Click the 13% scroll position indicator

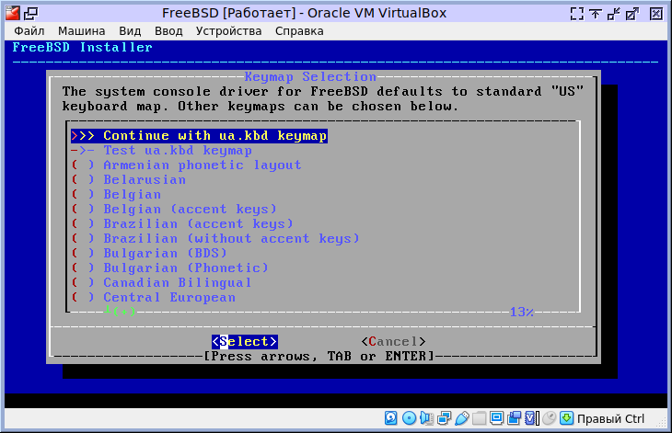point(522,312)
